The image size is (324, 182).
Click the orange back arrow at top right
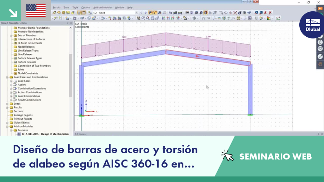coord(320,9)
